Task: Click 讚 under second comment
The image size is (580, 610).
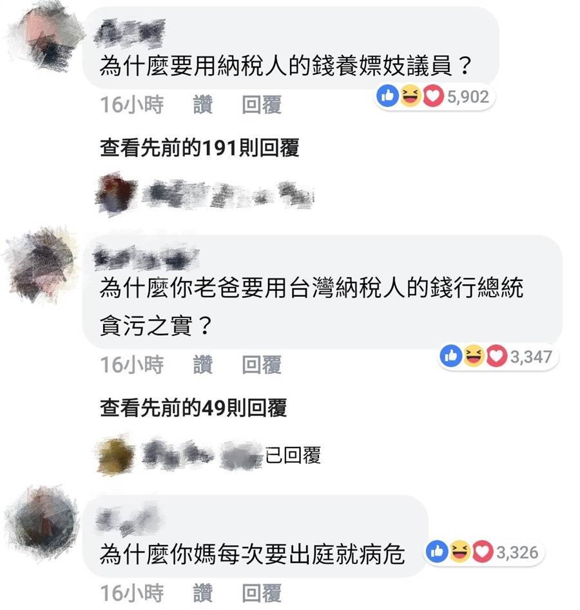Action: 203,364
